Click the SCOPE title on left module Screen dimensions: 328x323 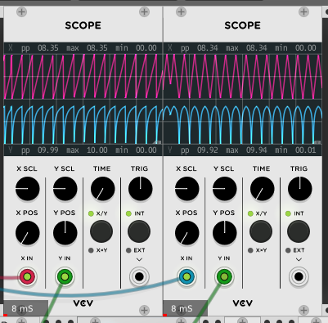pyautogui.click(x=83, y=25)
